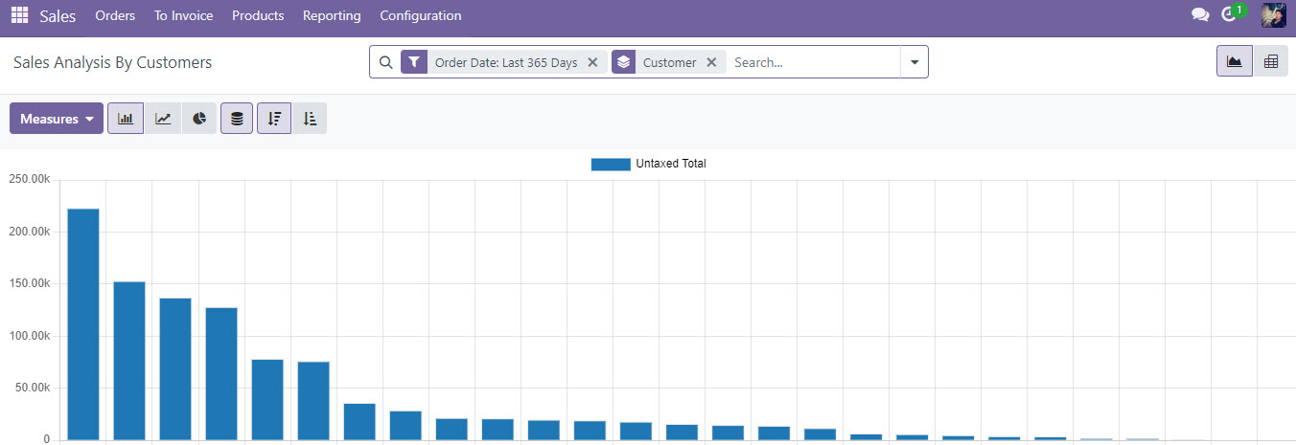Toggle descending sort order
1296x445 pixels.
point(274,119)
